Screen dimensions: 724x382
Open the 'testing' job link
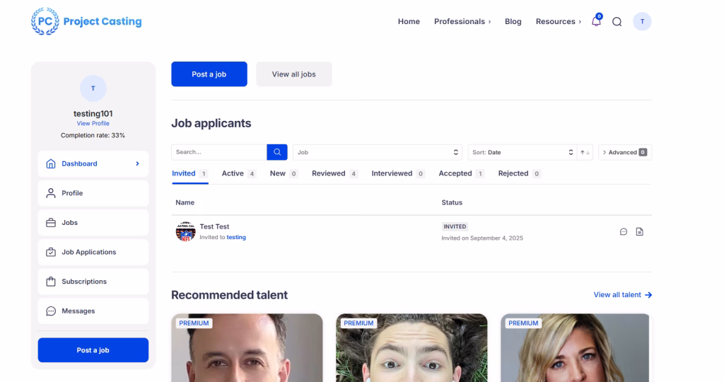click(236, 238)
